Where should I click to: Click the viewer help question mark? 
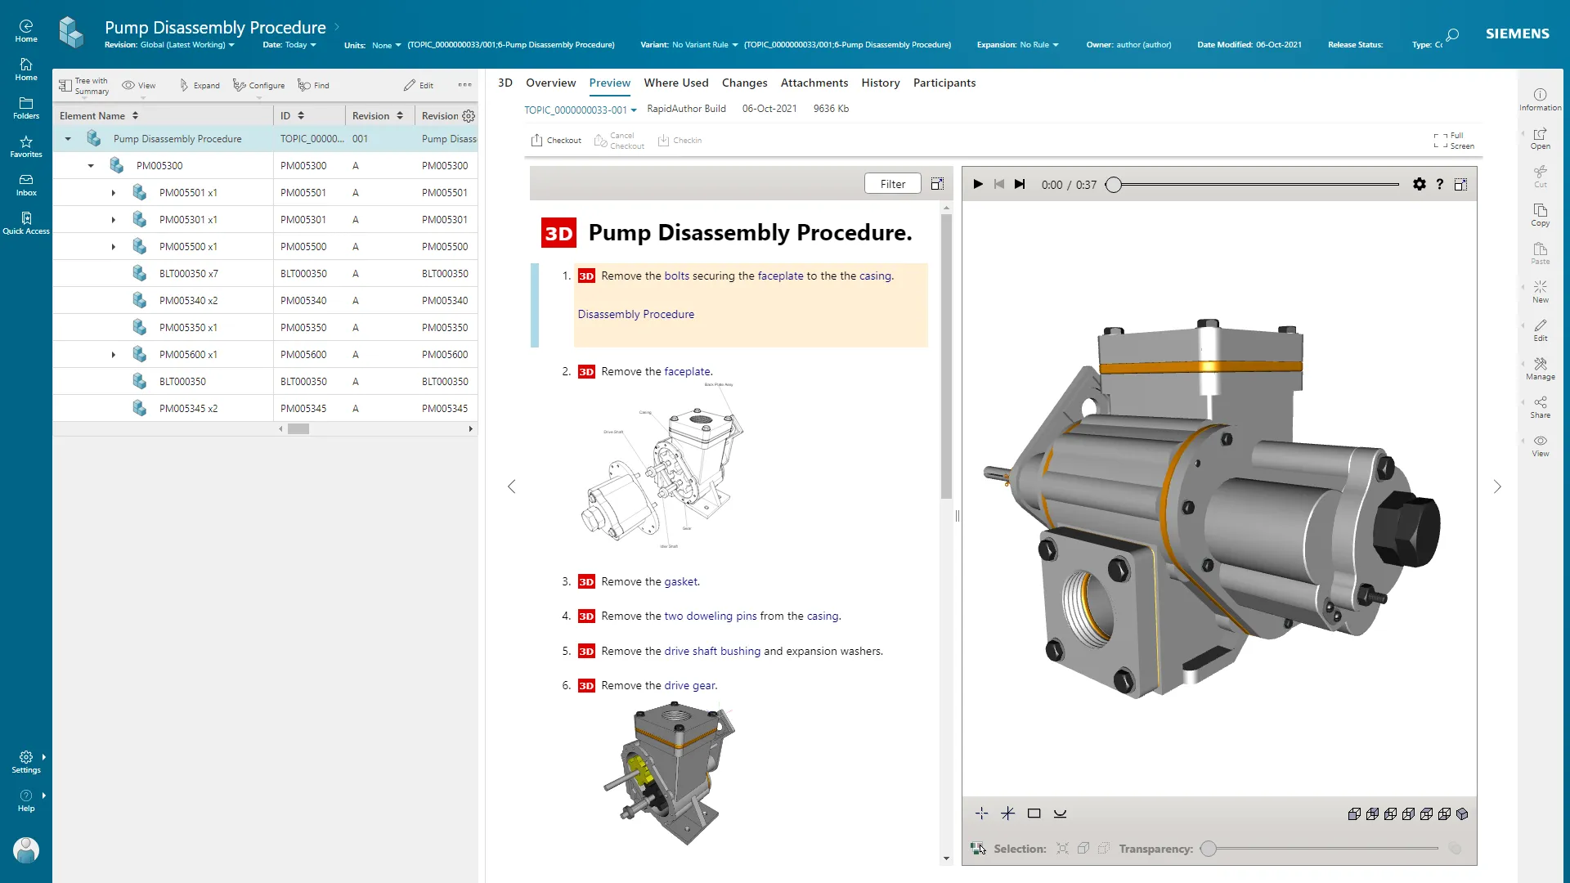coord(1440,185)
